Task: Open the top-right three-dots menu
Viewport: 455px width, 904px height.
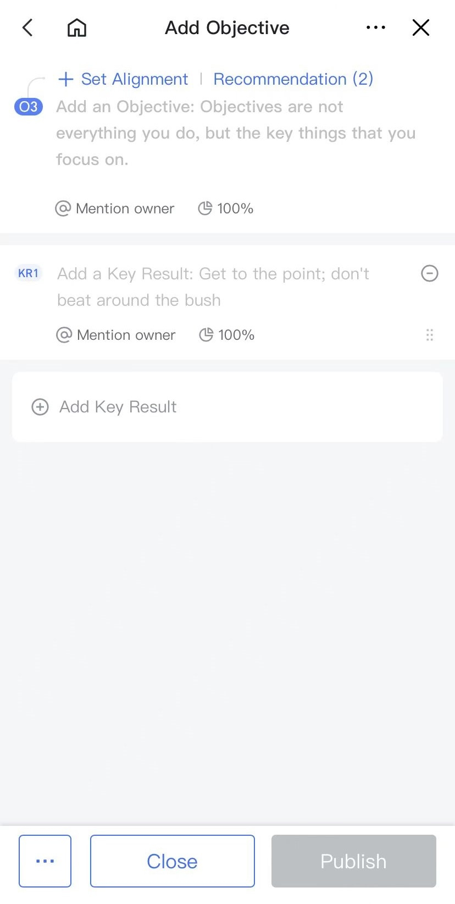Action: pyautogui.click(x=376, y=27)
